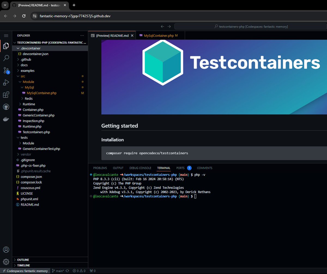Navigate back in the editor history
Screen dimensions: 327x274
[162, 26]
